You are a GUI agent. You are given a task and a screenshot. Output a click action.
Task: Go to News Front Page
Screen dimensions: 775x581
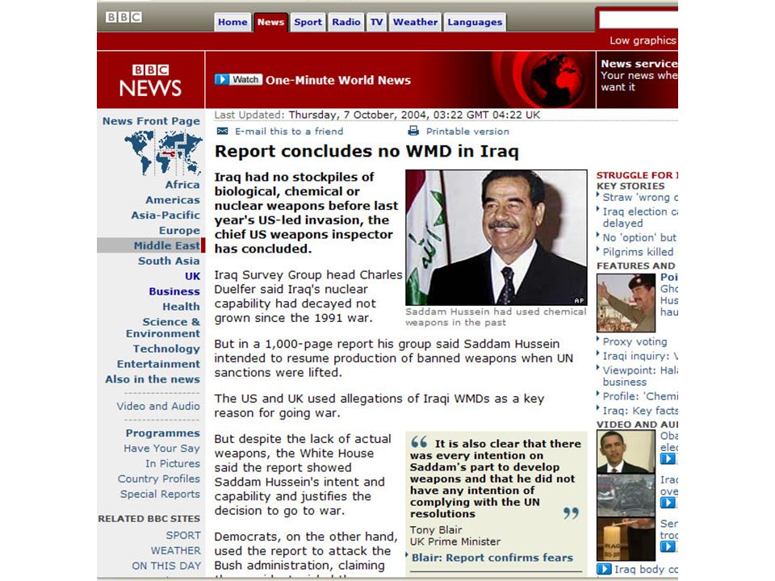[x=151, y=121]
